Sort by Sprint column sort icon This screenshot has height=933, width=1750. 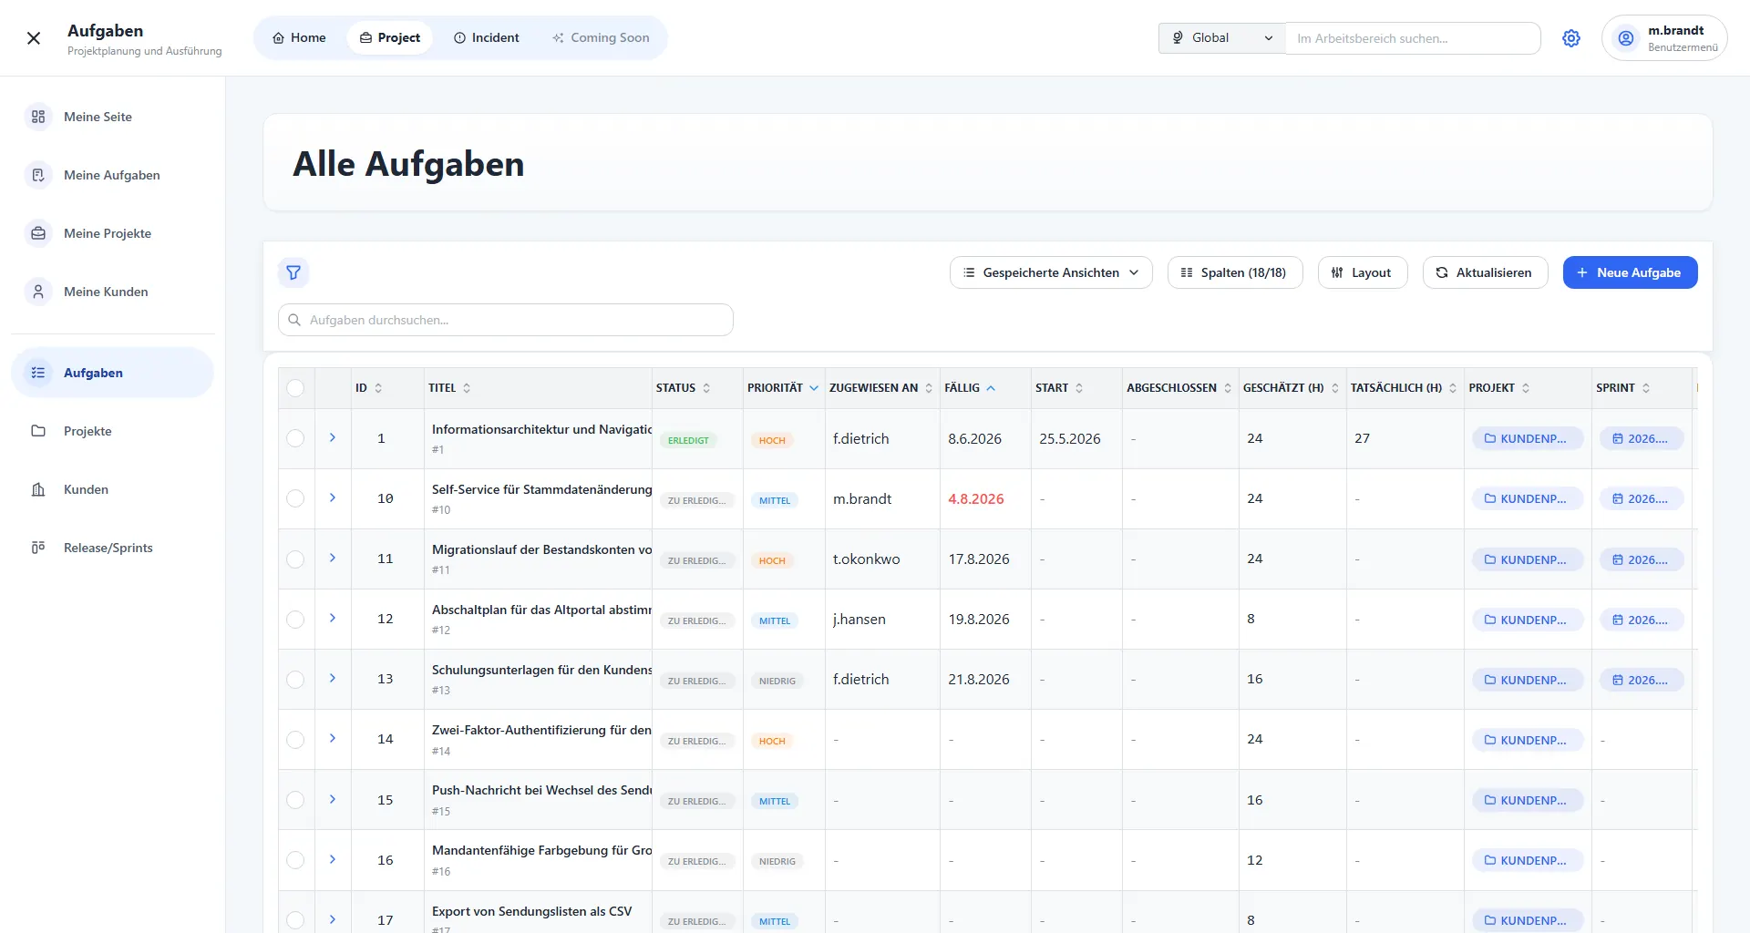point(1646,388)
